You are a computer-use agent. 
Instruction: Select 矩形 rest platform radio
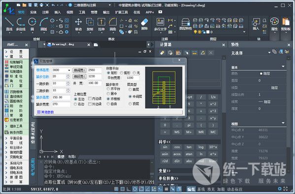coord(108,73)
